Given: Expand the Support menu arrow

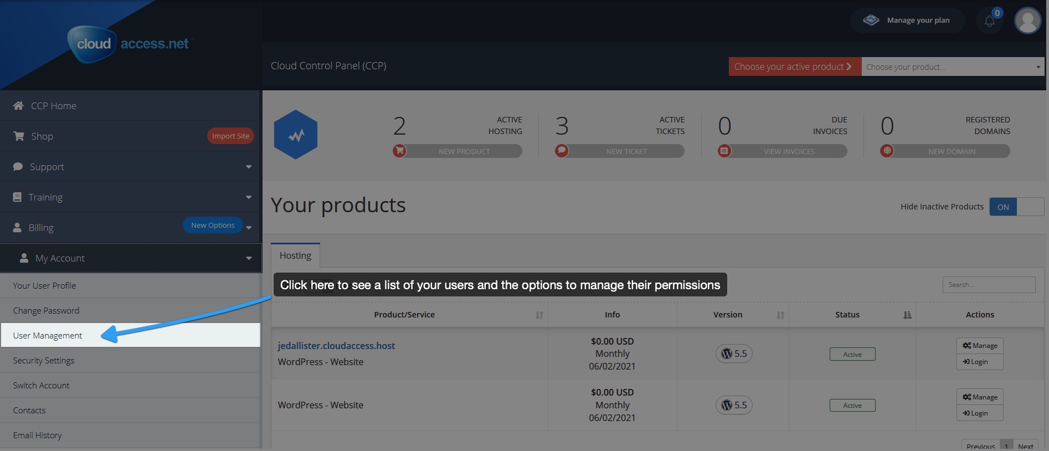Looking at the screenshot, I should [x=249, y=167].
